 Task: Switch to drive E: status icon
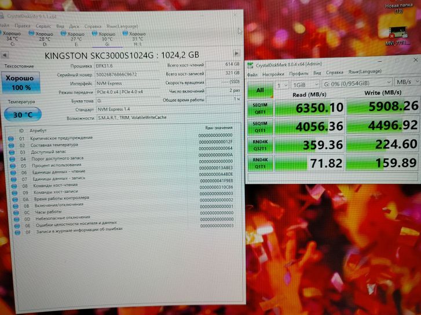[63, 34]
